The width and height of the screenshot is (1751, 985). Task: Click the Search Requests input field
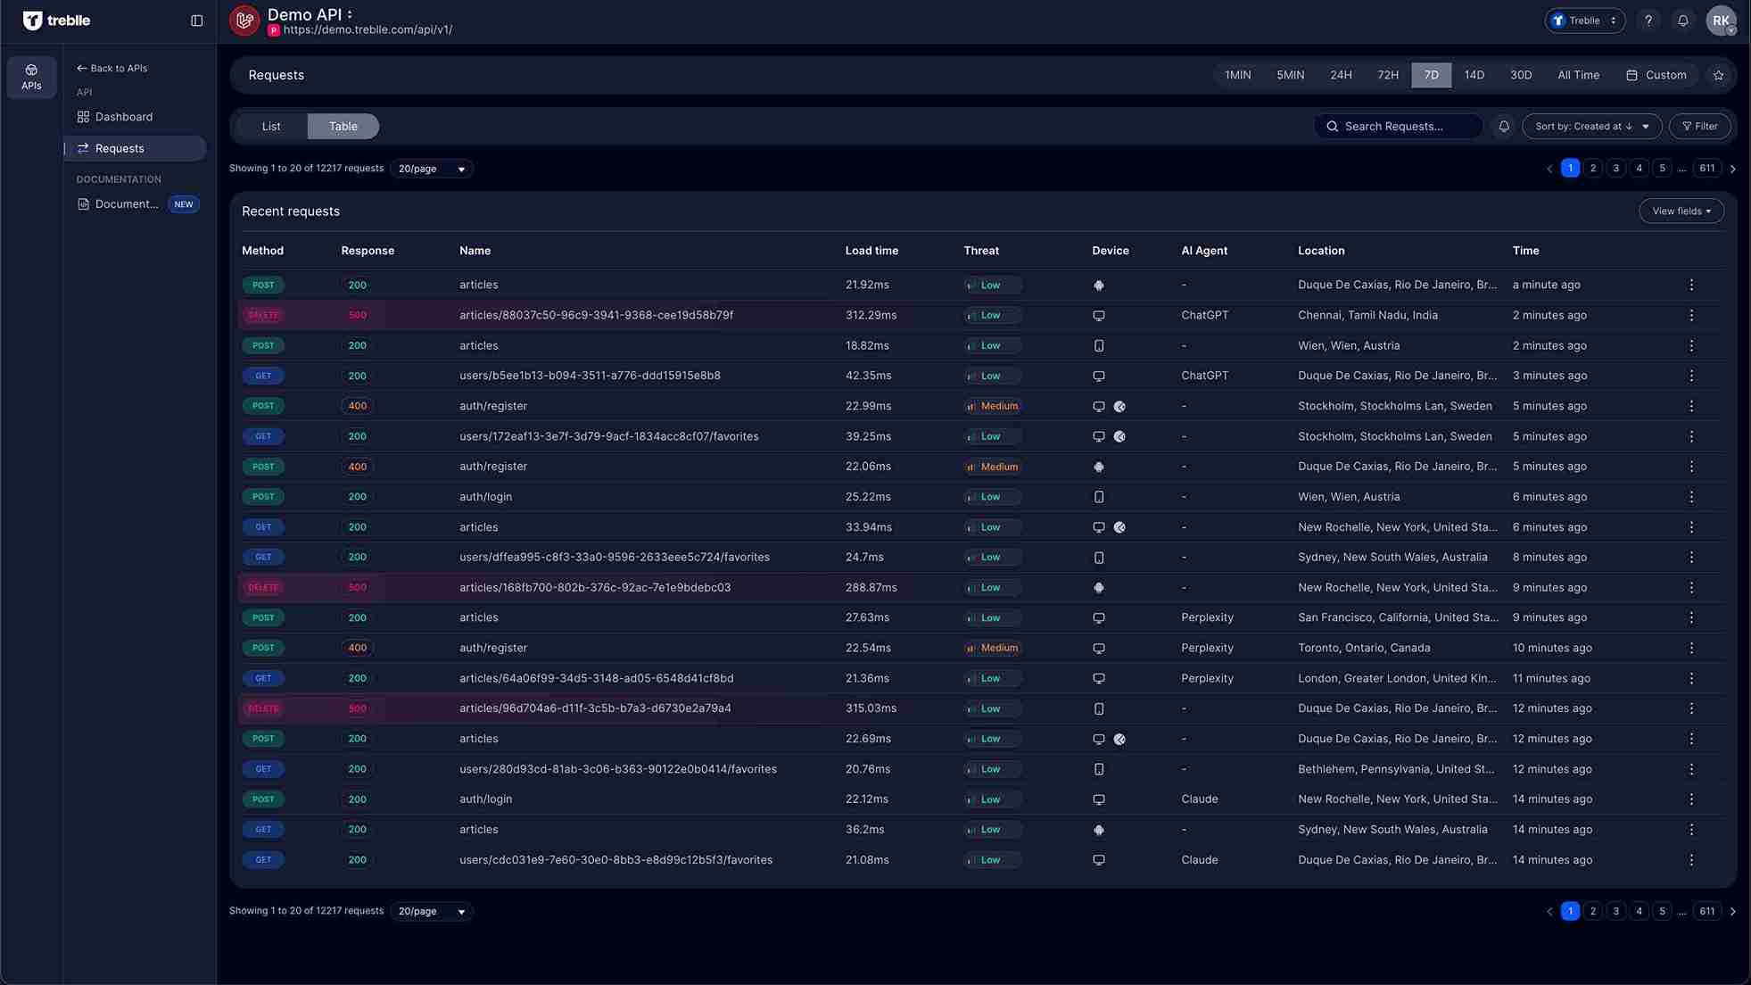pyautogui.click(x=1398, y=126)
